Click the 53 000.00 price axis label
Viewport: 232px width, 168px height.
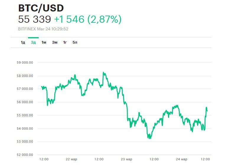(25, 141)
